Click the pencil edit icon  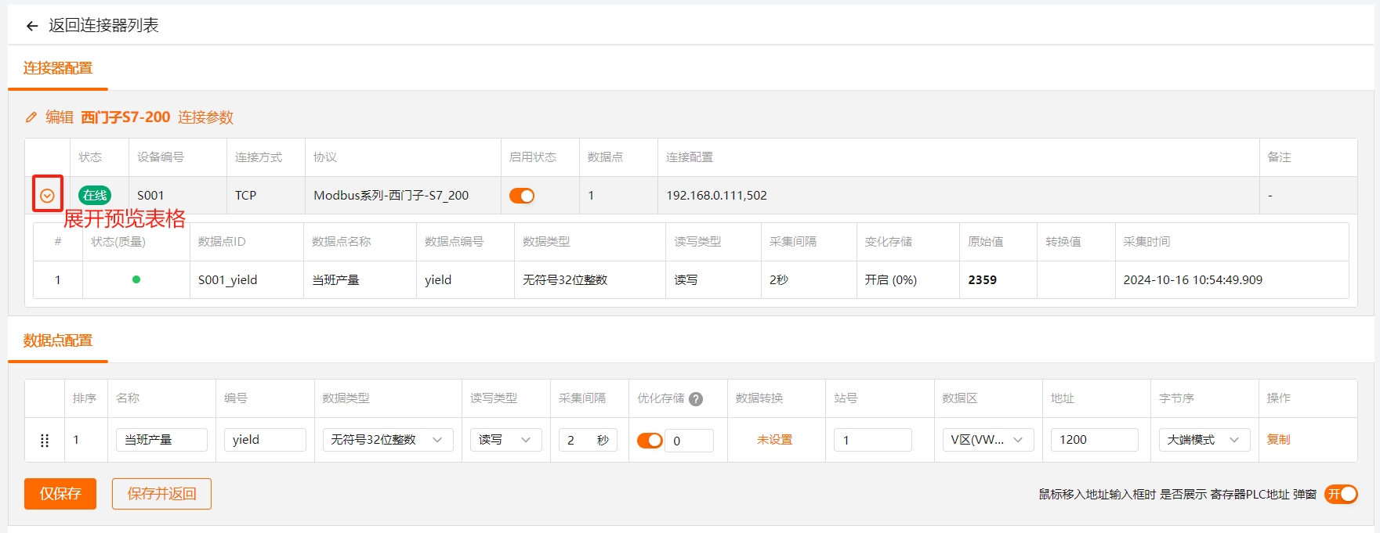pos(31,117)
